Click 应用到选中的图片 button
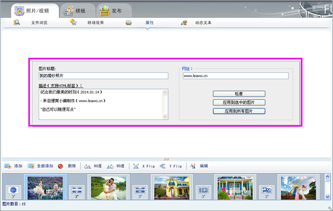The height and width of the screenshot is (211, 333). (x=239, y=102)
